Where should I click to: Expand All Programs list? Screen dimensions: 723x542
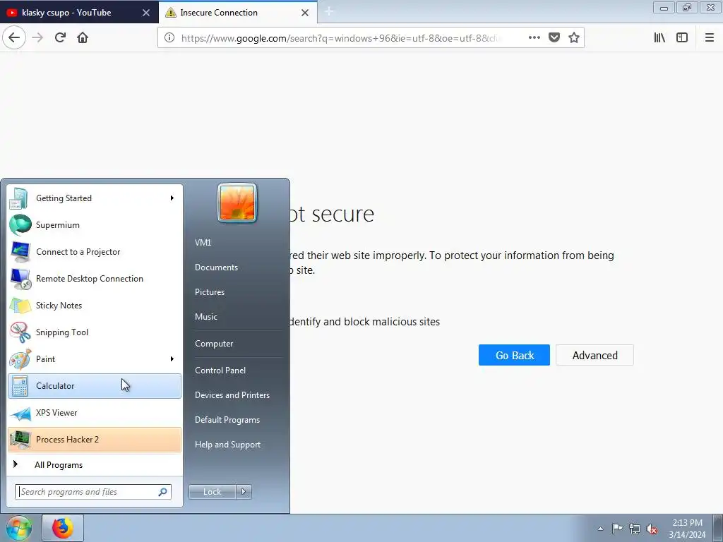(x=95, y=464)
